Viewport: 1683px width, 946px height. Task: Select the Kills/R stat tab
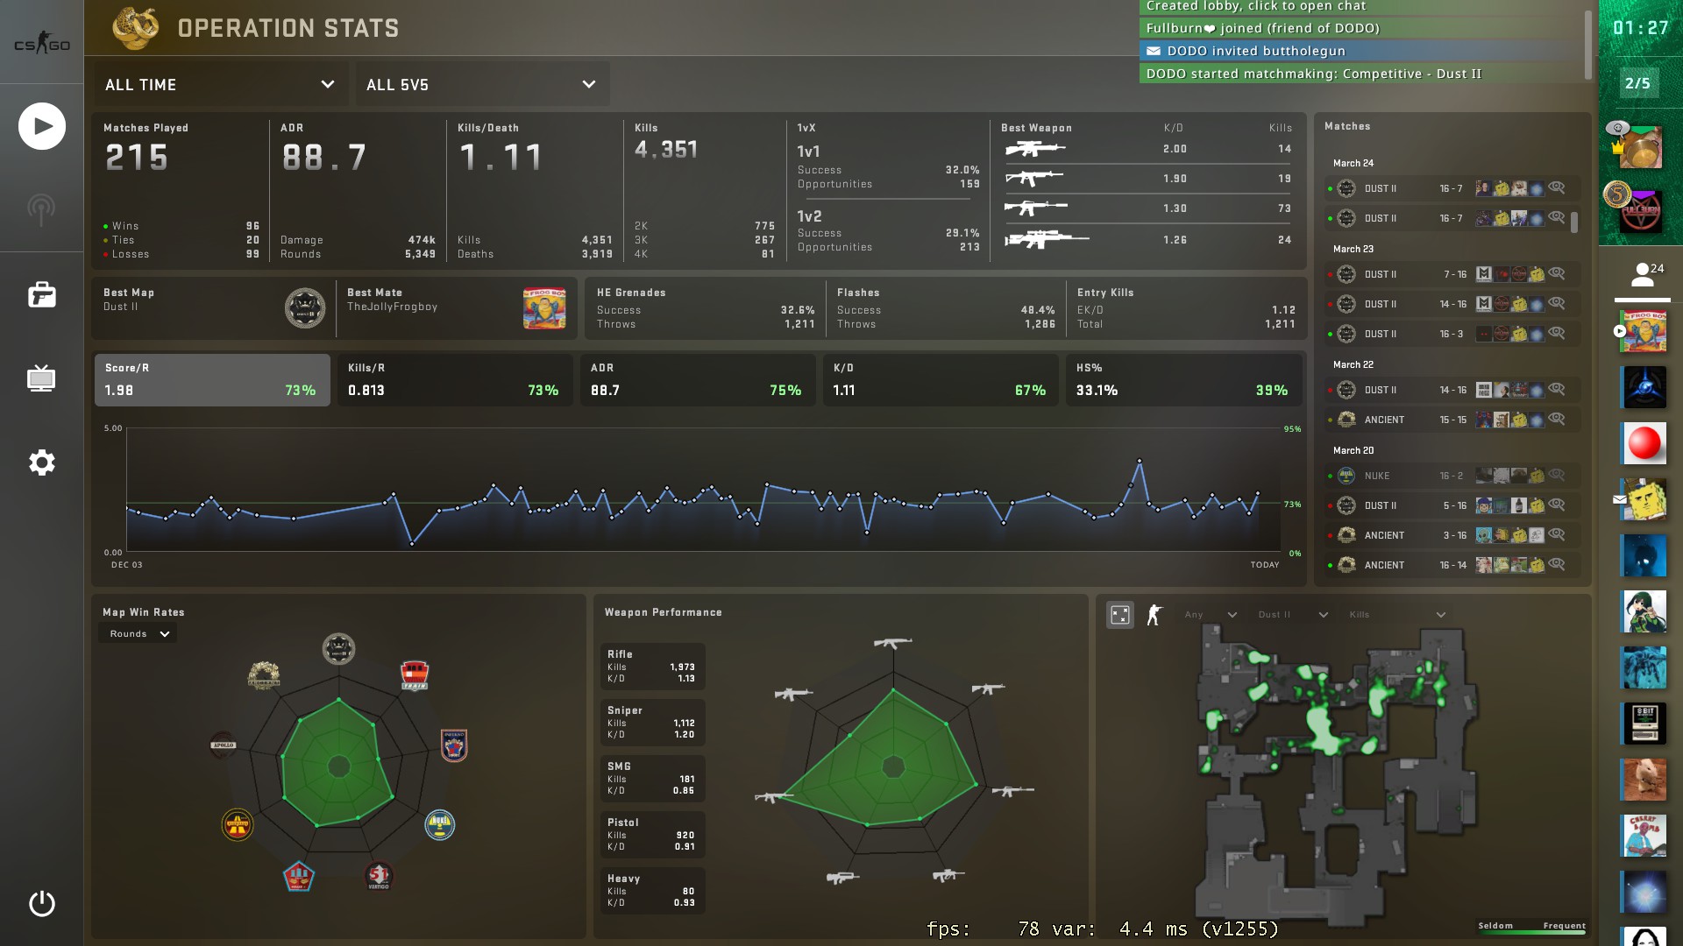point(454,380)
